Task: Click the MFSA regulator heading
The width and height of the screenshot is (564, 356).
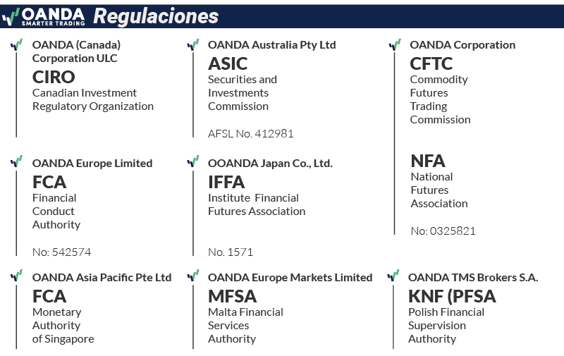Action: pos(233,296)
